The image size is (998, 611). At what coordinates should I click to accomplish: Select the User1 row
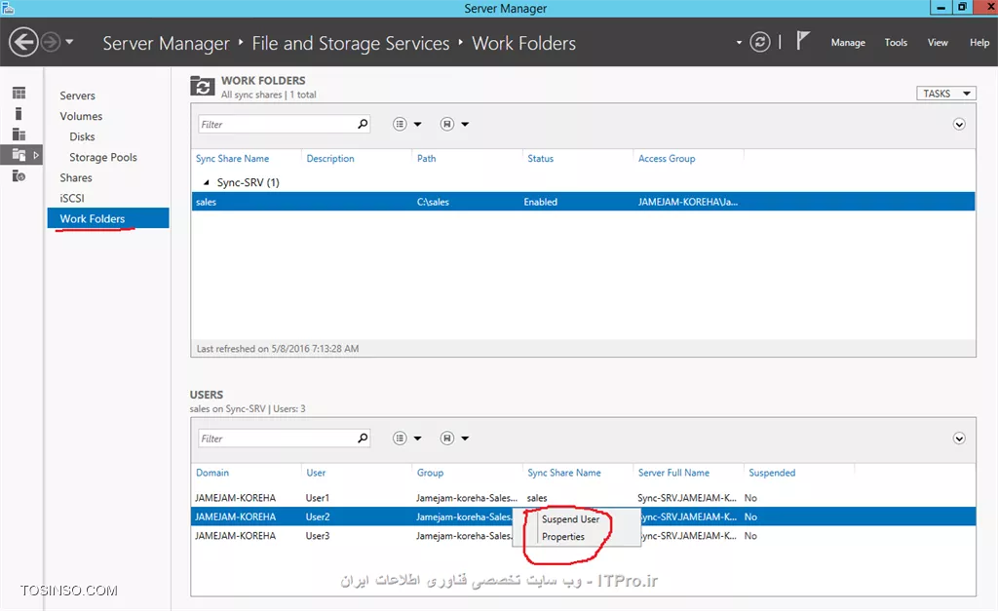coord(583,498)
